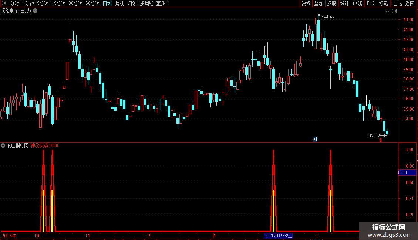
Task: Select the 30分钟 period tab
Action: point(75,3)
